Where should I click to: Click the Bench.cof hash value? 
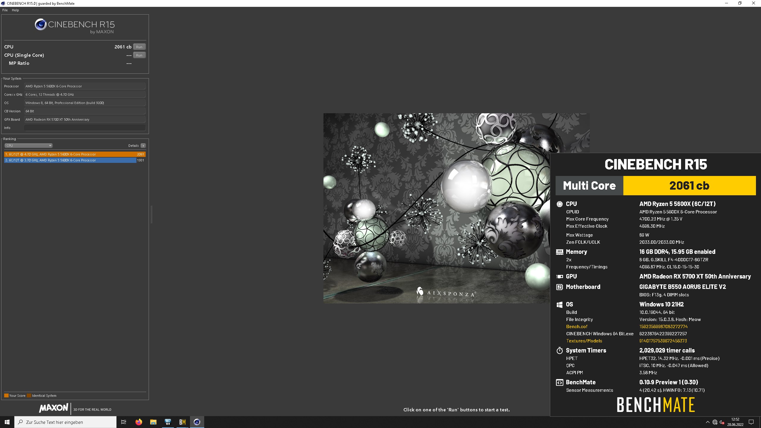(663, 327)
